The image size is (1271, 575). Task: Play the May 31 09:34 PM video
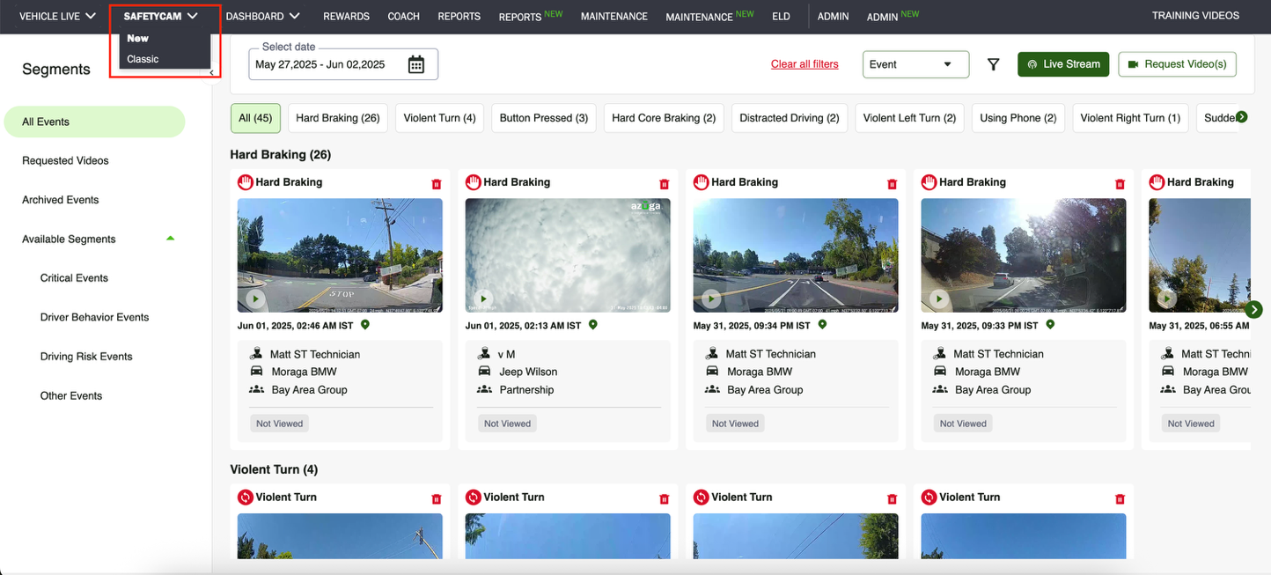[x=710, y=299]
